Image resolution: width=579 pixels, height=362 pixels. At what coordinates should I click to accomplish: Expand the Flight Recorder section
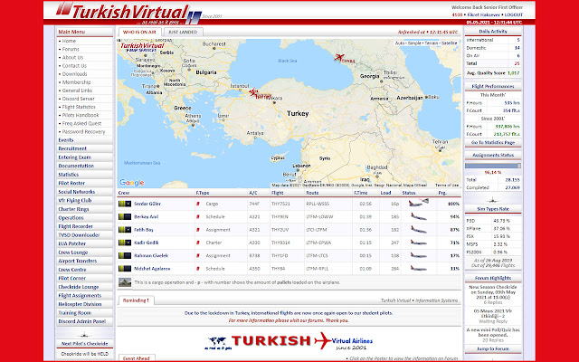pos(84,226)
